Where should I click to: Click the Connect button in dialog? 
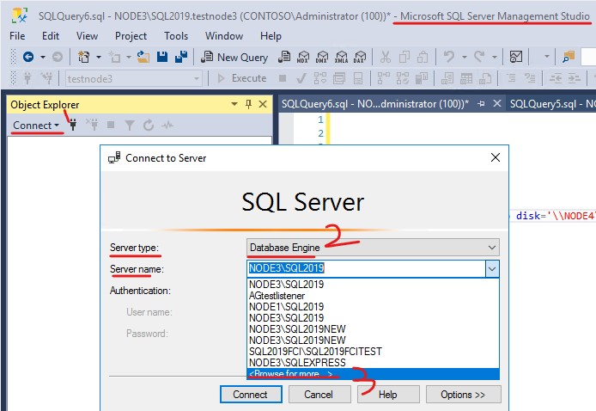[251, 395]
